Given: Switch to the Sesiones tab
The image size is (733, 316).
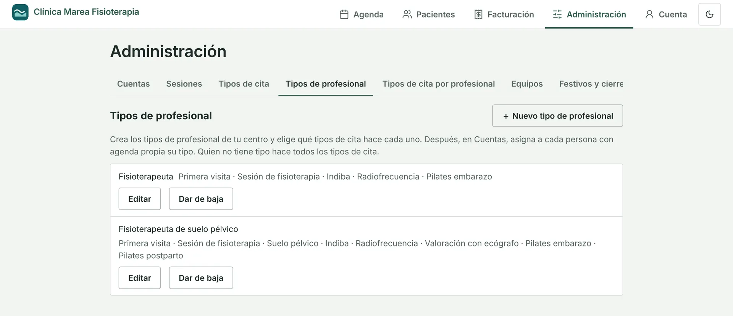Looking at the screenshot, I should coord(184,84).
